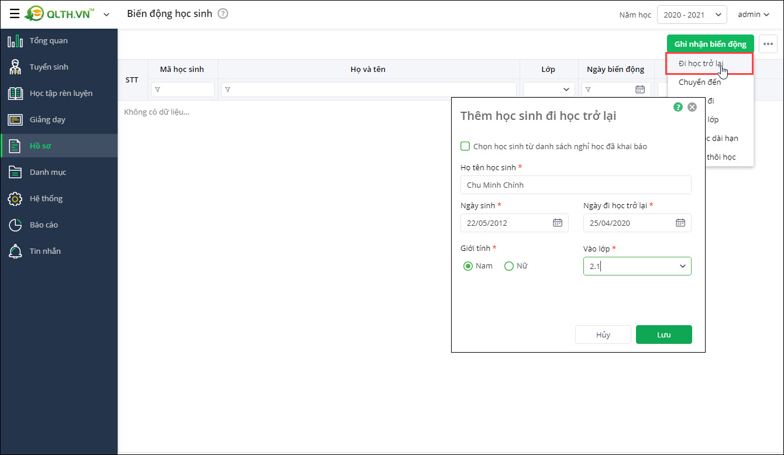Click the Họ tên học sinh input field

576,185
